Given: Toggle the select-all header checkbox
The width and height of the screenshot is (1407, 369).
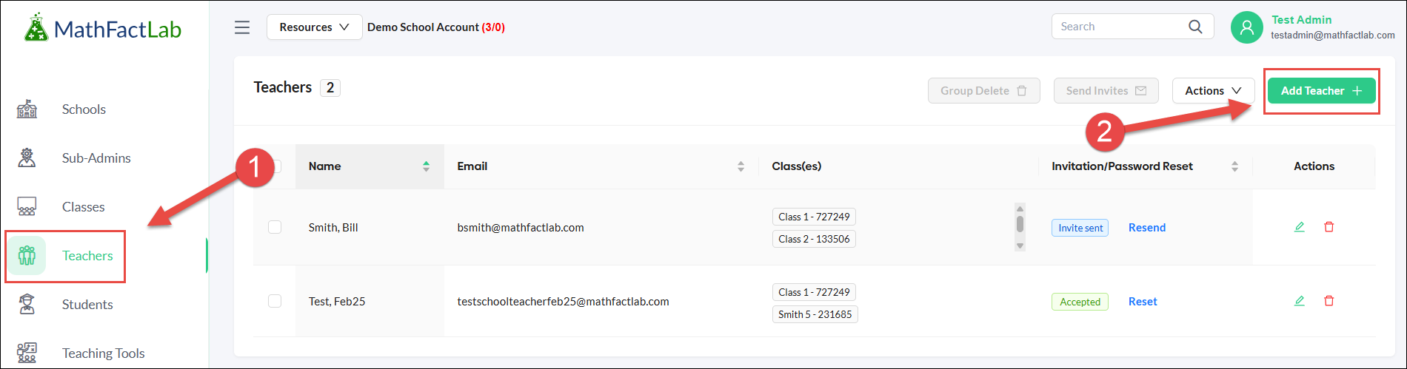Looking at the screenshot, I should [277, 166].
